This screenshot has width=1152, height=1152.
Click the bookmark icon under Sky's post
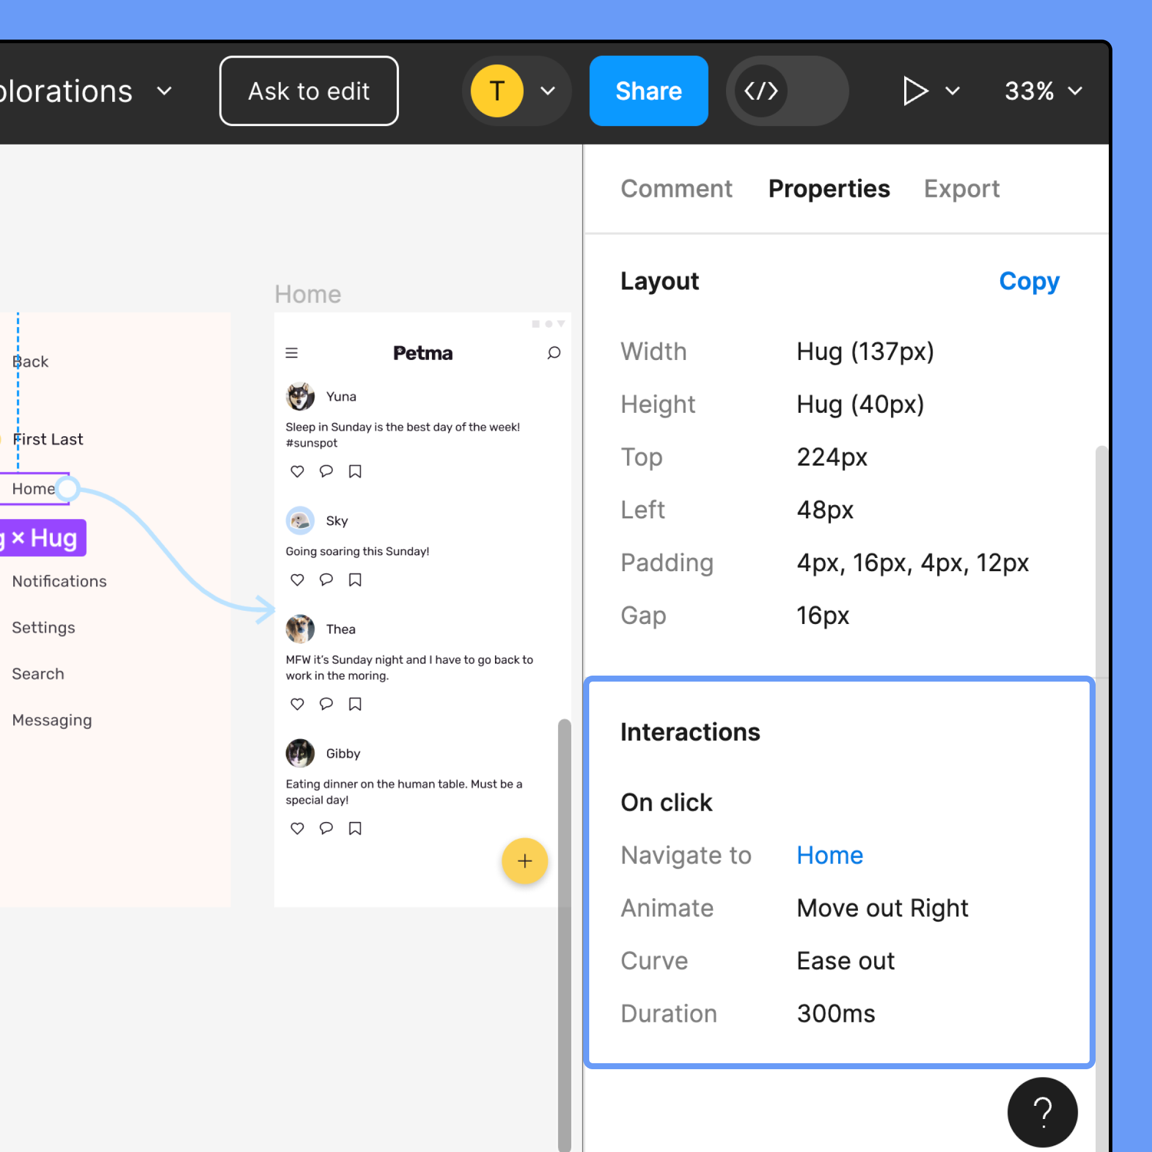click(355, 580)
